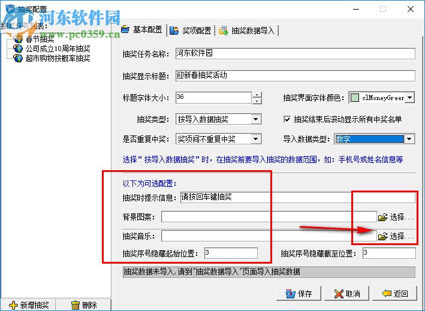Select 春节抽奖 in task list
The image size is (425, 311).
point(40,39)
